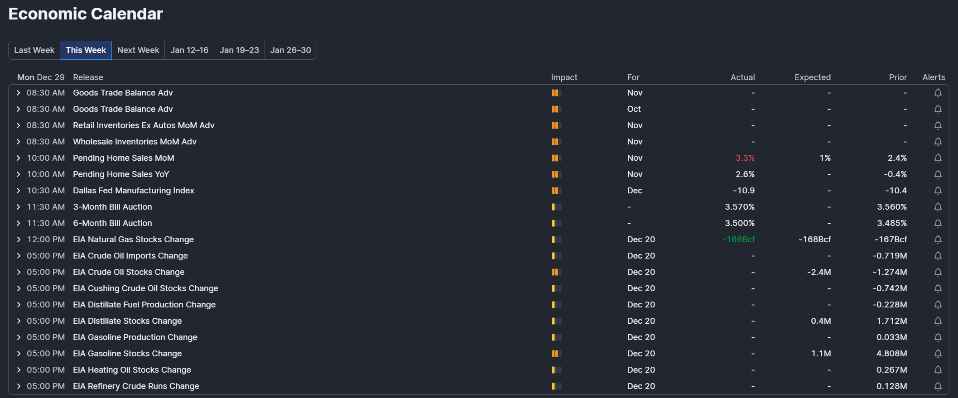Toggle alert for EIA Heating Oil Stocks Change
The height and width of the screenshot is (398, 958).
[938, 370]
